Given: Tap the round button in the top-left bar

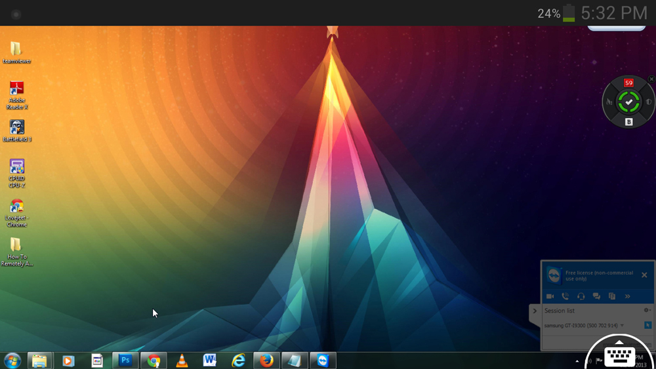Looking at the screenshot, I should pyautogui.click(x=16, y=14).
